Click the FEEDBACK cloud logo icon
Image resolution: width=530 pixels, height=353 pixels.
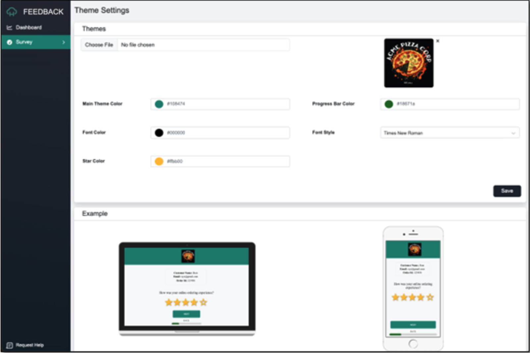[12, 12]
